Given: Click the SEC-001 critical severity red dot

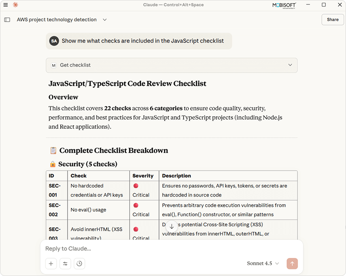Looking at the screenshot, I should tap(136, 186).
